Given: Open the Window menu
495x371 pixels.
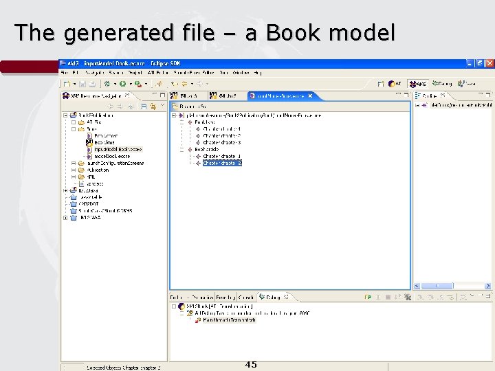Looking at the screenshot, I should [241, 73].
